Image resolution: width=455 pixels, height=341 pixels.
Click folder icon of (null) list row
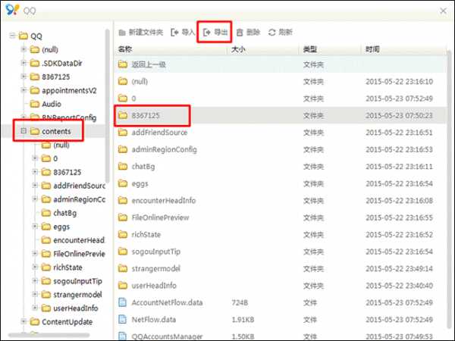click(x=123, y=81)
